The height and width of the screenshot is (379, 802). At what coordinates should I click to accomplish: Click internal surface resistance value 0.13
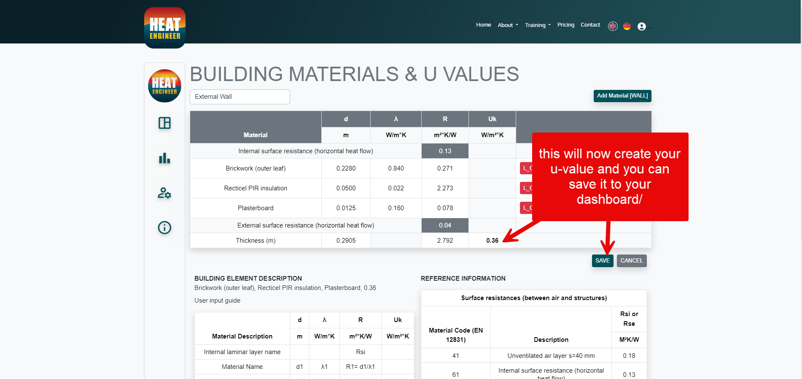[x=445, y=151]
